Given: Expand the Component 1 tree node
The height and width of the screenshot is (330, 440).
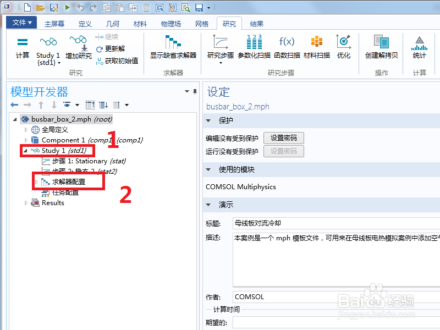Looking at the screenshot, I should click(26, 140).
